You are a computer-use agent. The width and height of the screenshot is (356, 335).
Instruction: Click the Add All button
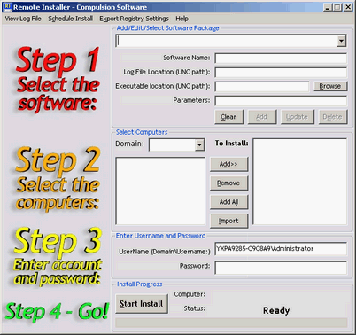pos(228,202)
